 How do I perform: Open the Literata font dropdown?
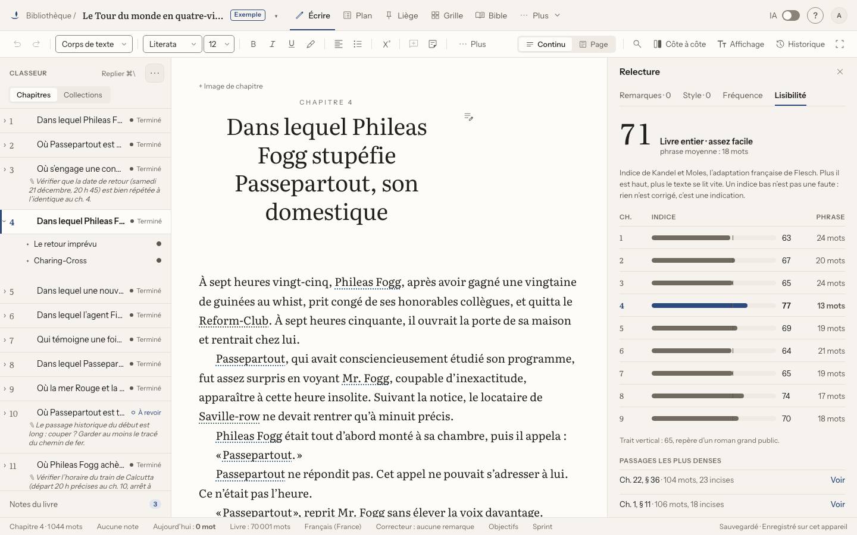pos(173,44)
